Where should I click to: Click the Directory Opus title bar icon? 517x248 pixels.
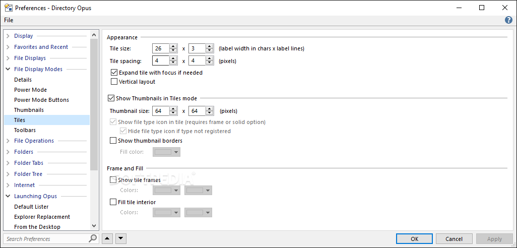[x=9, y=8]
